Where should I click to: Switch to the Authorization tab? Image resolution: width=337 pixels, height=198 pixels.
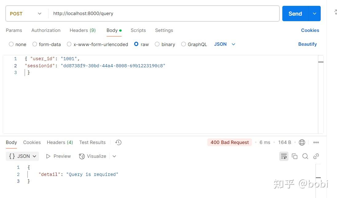(x=46, y=30)
